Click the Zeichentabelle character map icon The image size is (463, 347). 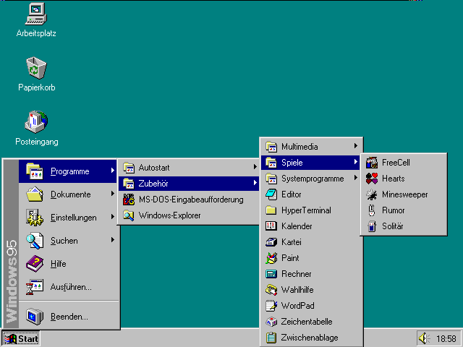271,322
